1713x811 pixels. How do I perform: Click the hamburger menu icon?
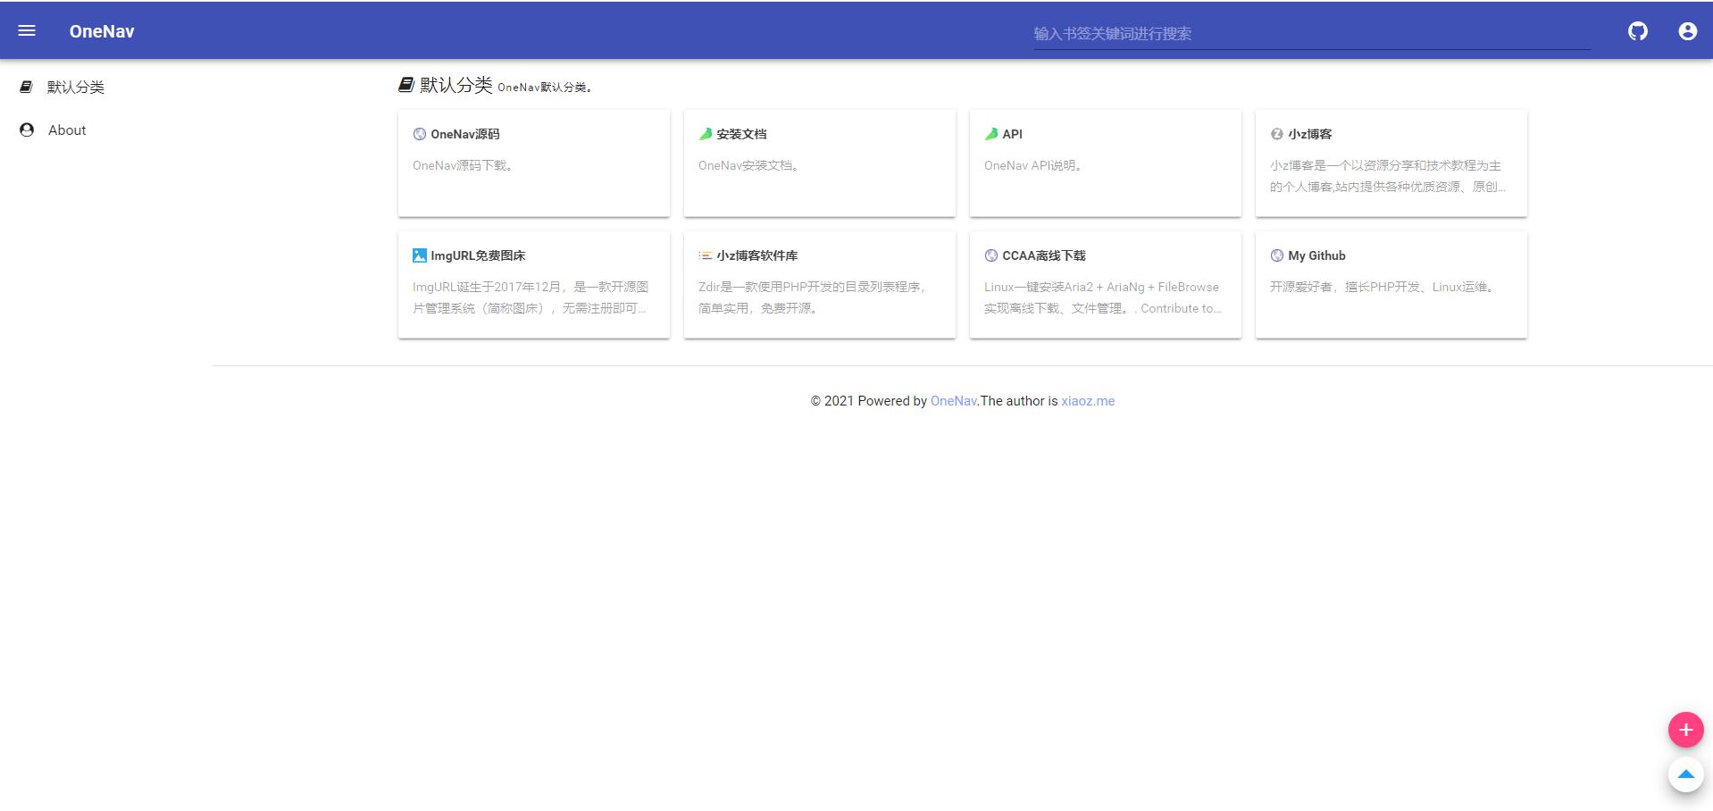pyautogui.click(x=27, y=30)
